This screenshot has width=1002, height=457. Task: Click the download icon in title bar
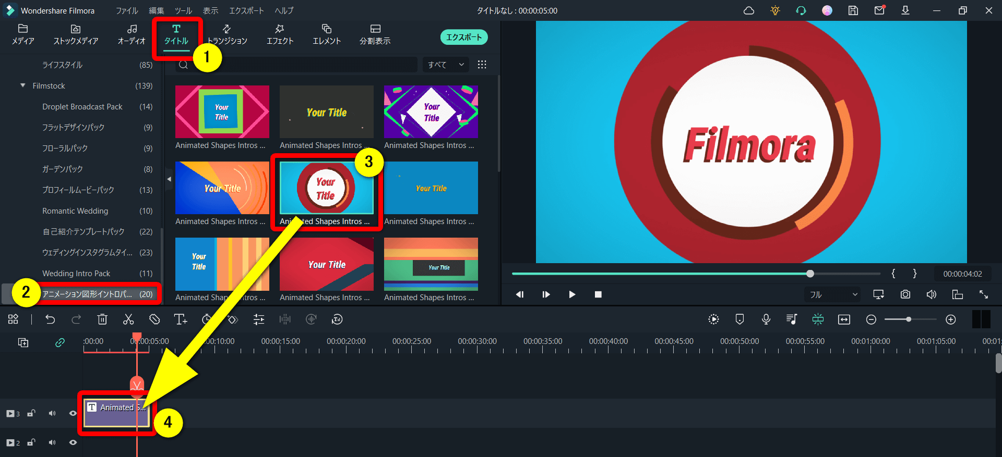pyautogui.click(x=905, y=10)
